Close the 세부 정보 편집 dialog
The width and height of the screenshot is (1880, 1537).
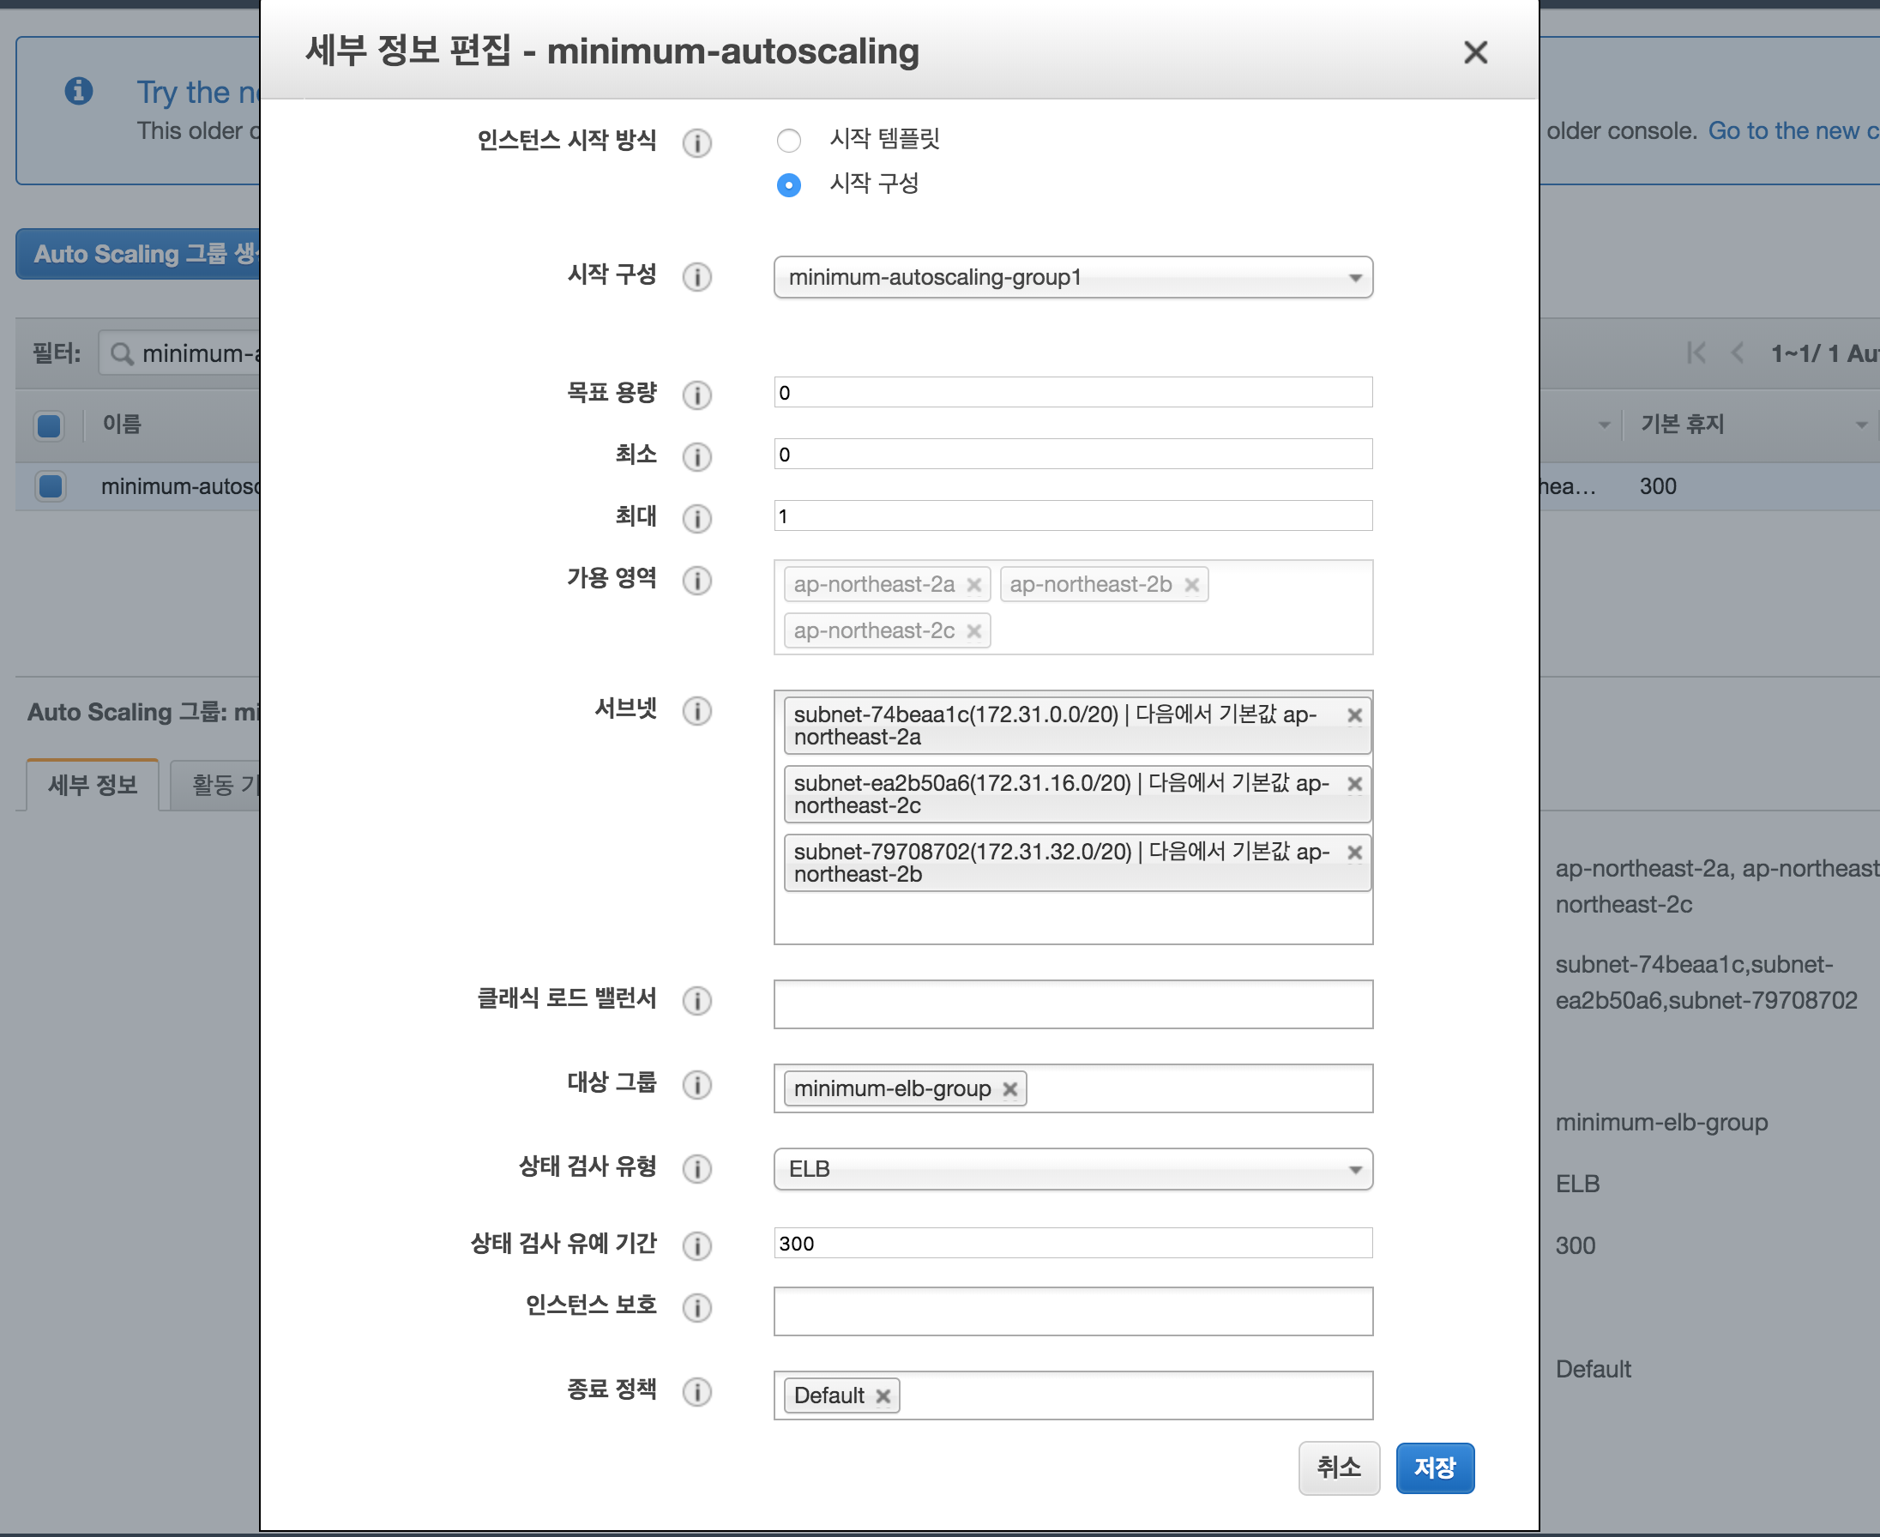1474,52
